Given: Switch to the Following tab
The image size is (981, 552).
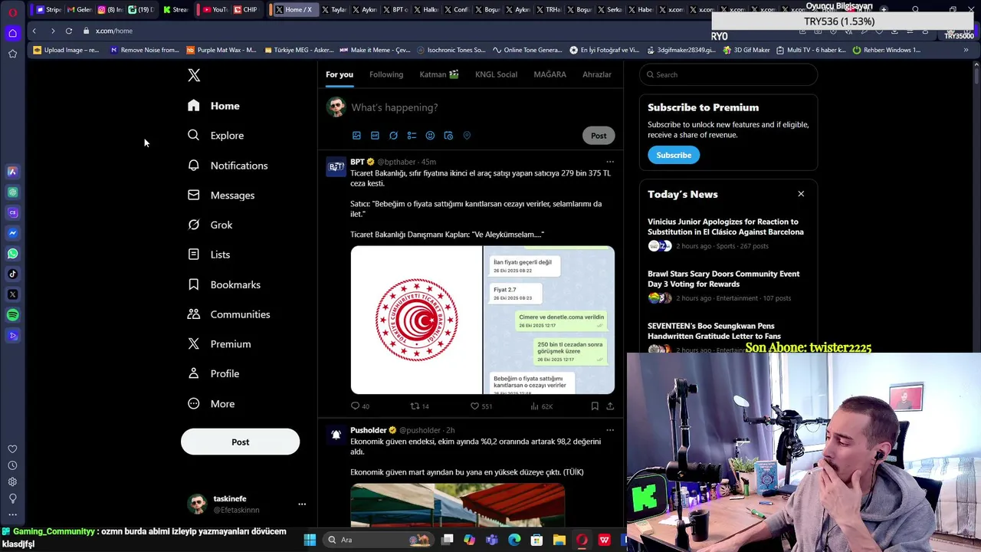Looking at the screenshot, I should click(x=386, y=74).
